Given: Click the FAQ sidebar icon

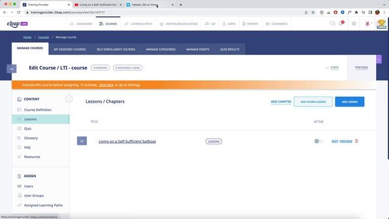Looking at the screenshot, I should pos(19,147).
